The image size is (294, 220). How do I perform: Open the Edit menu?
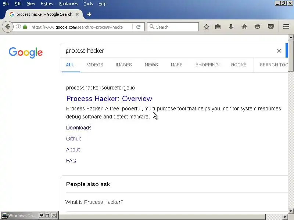tap(18, 4)
